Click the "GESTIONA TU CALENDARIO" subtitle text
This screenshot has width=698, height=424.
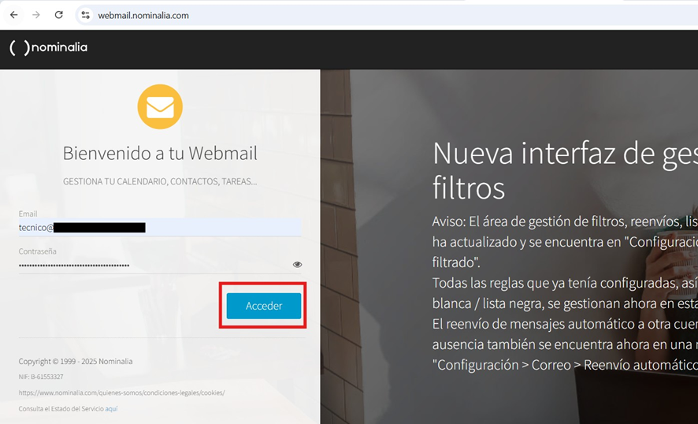[160, 181]
